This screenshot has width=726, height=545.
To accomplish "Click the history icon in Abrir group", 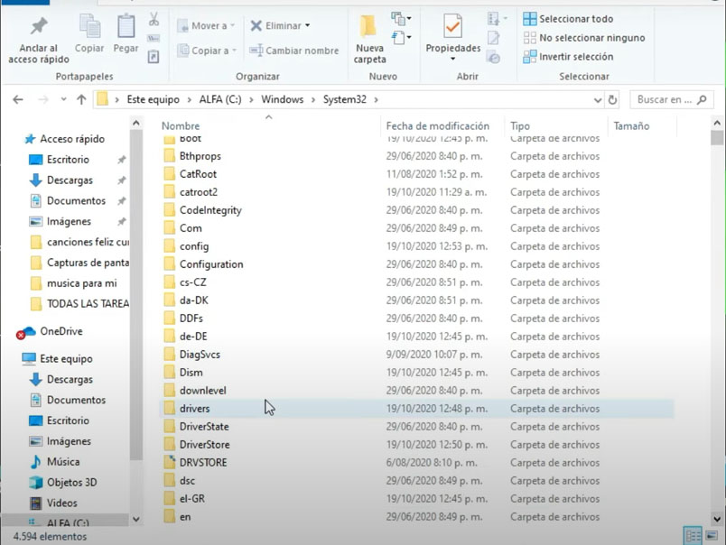I will (494, 58).
